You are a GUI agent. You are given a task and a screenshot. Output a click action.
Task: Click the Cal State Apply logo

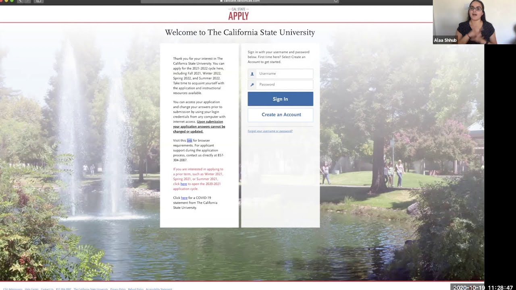[238, 14]
